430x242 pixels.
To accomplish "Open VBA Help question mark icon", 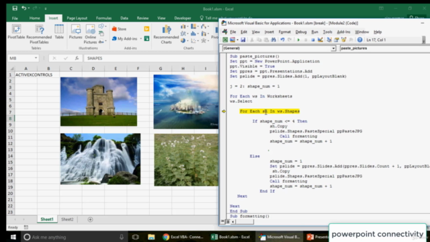I will pyautogui.click(x=360, y=40).
